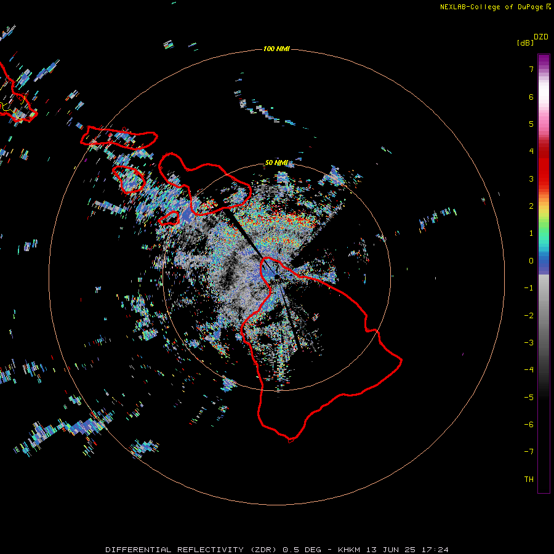Click the 100 NMI range ring label
Viewport: 554px width, 554px height.
click(276, 49)
